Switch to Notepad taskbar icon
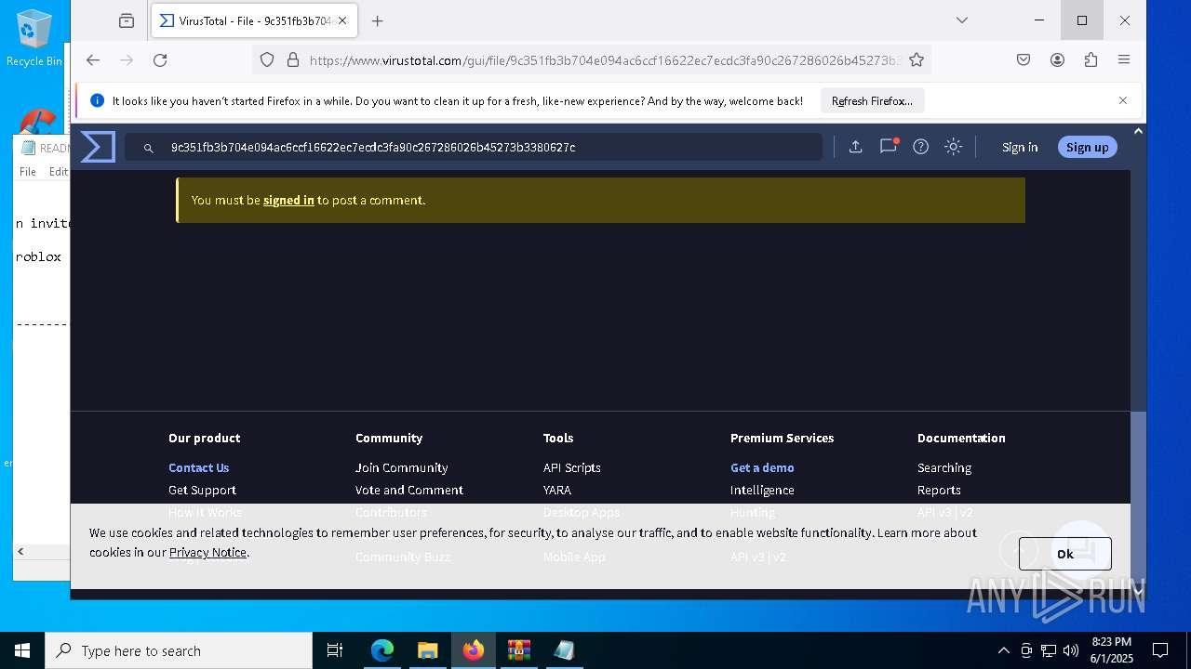The height and width of the screenshot is (669, 1191). [x=564, y=650]
